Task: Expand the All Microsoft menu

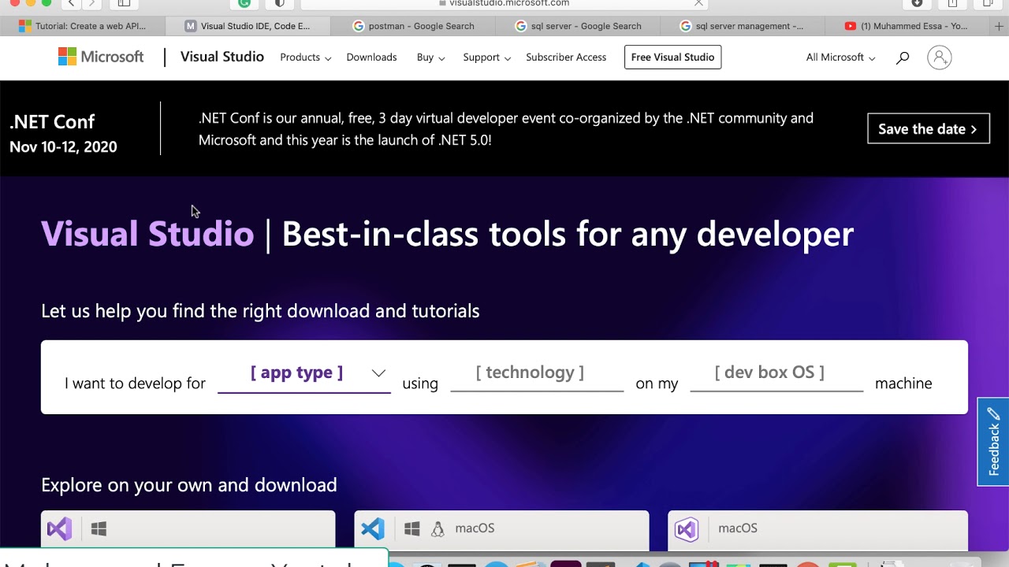Action: (840, 57)
